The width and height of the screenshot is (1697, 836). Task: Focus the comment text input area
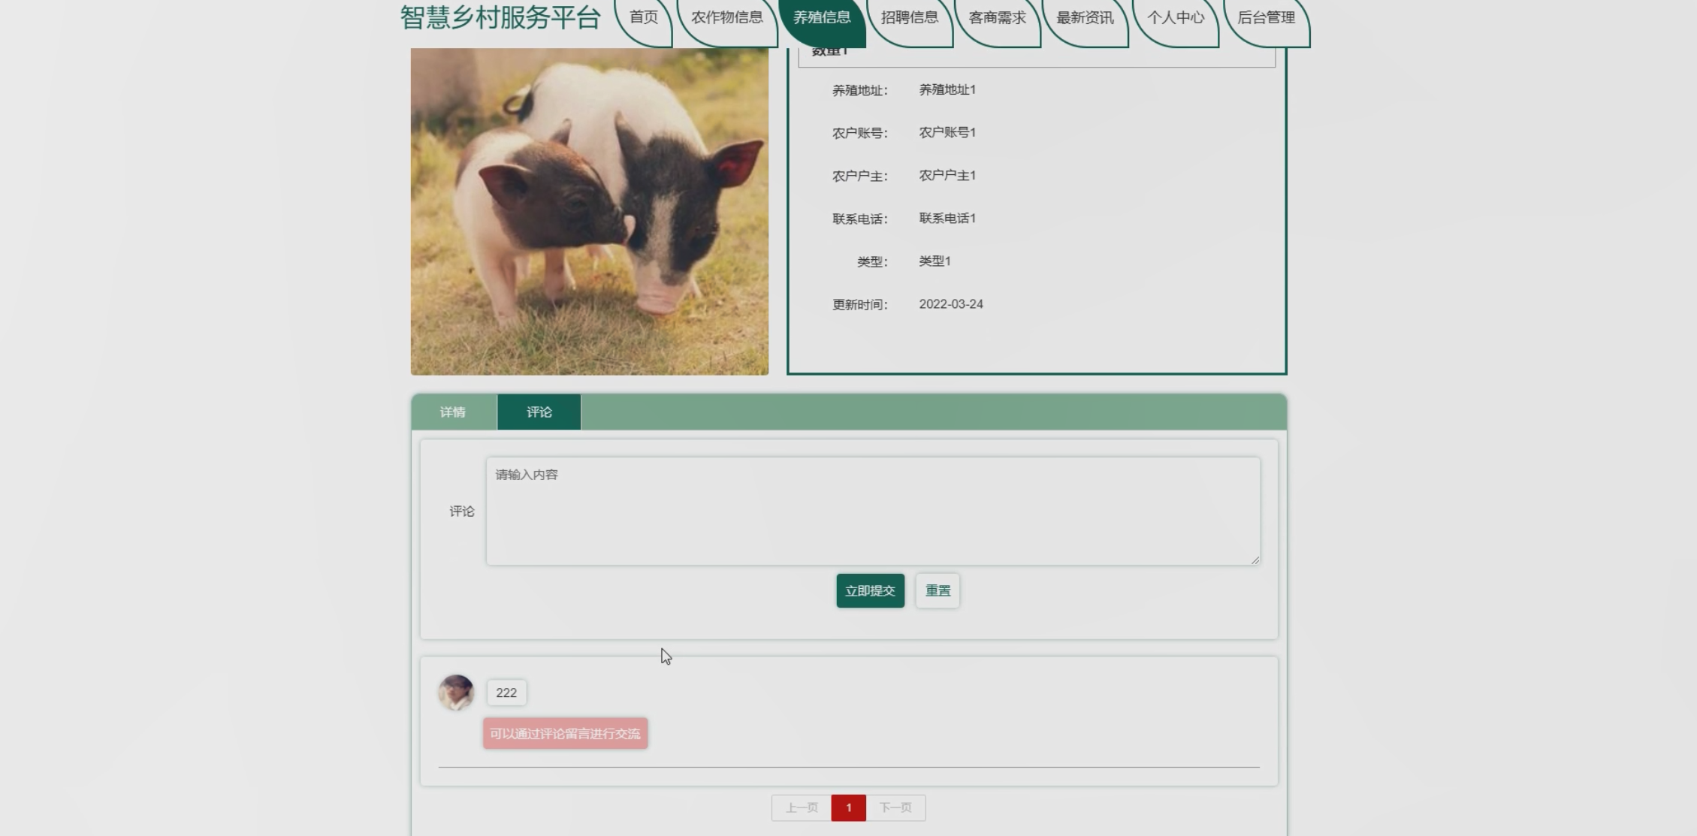[872, 511]
